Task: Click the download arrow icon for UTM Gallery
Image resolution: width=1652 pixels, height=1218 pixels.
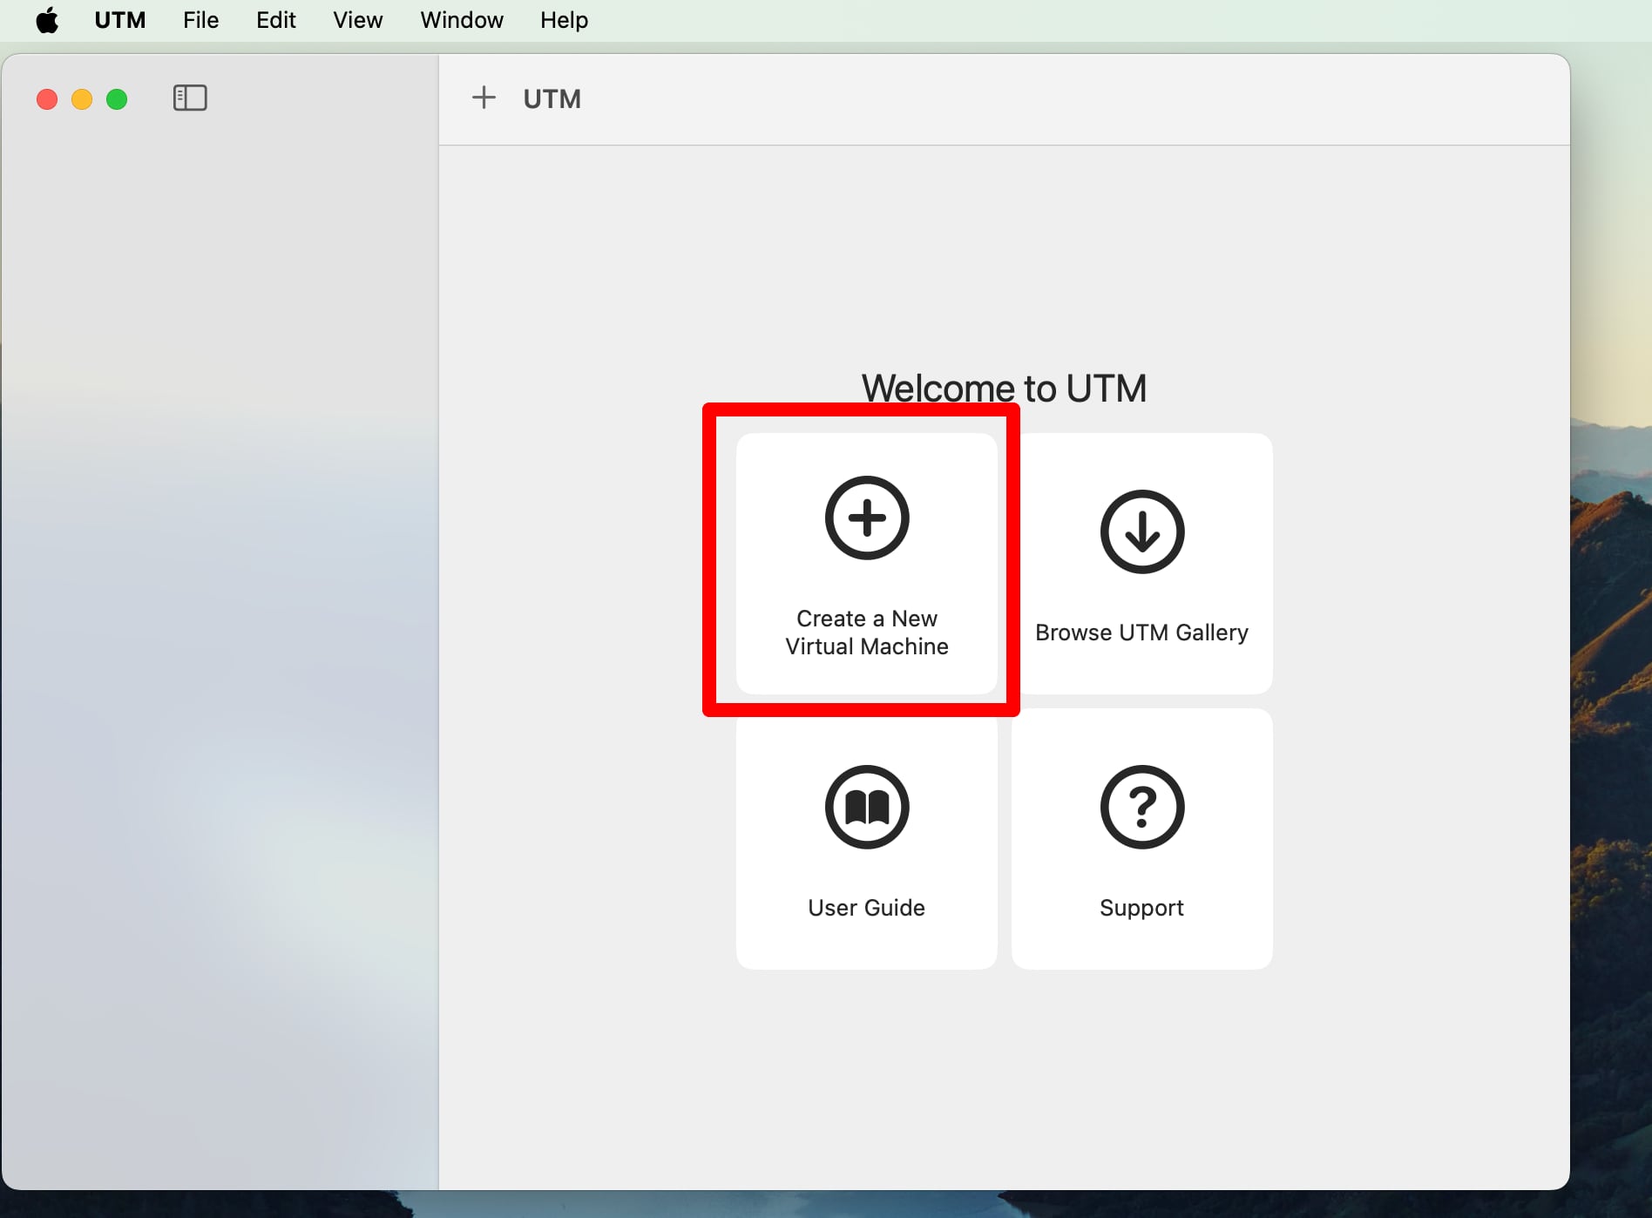Action: pyautogui.click(x=1141, y=531)
